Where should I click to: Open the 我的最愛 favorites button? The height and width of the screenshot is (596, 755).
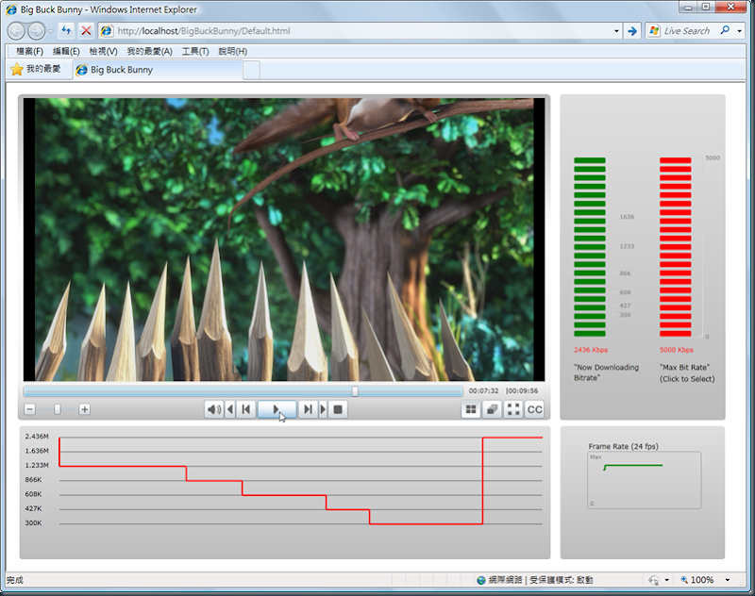click(36, 70)
